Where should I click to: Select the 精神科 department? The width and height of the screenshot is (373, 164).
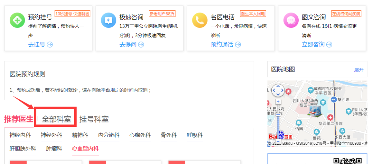pyautogui.click(x=80, y=135)
